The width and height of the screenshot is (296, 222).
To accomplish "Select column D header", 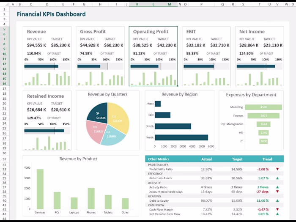I will pos(47,4).
